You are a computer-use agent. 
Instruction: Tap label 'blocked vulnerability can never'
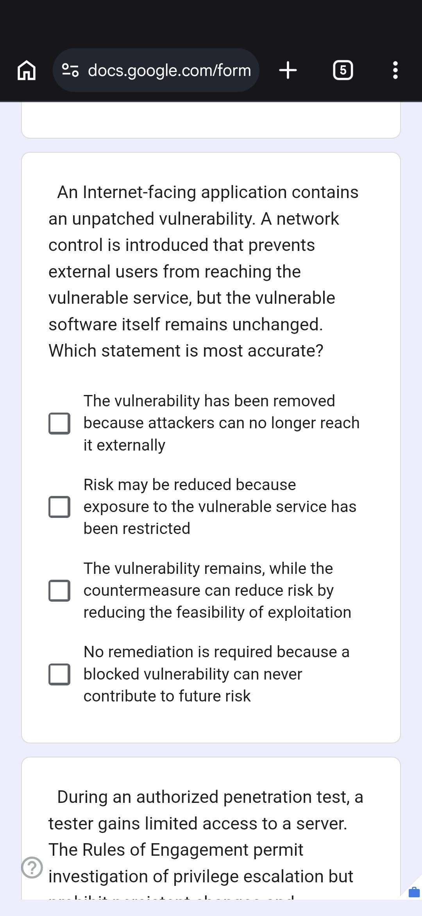pos(193,674)
